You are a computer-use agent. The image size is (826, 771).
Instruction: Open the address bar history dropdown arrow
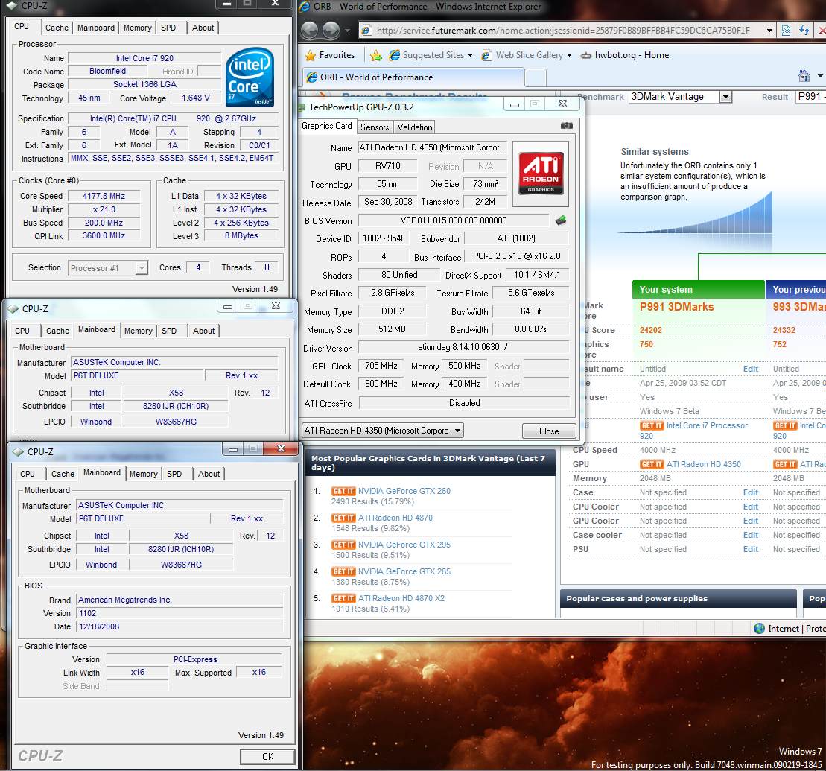pyautogui.click(x=769, y=30)
